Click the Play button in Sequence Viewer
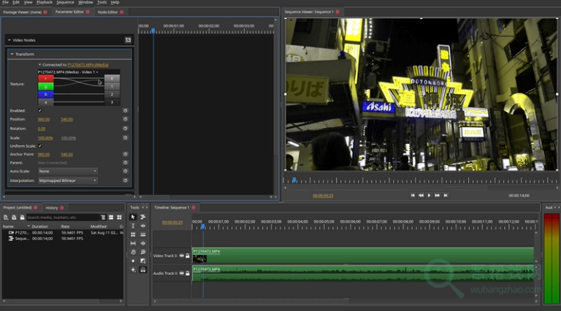 (x=429, y=195)
